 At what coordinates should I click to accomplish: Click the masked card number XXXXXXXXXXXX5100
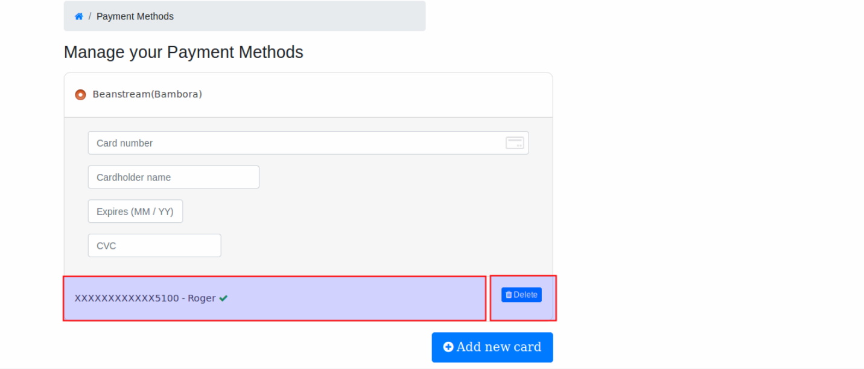coord(127,298)
